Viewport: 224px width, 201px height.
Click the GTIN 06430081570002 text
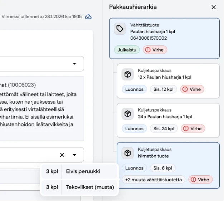pyautogui.click(x=148, y=38)
